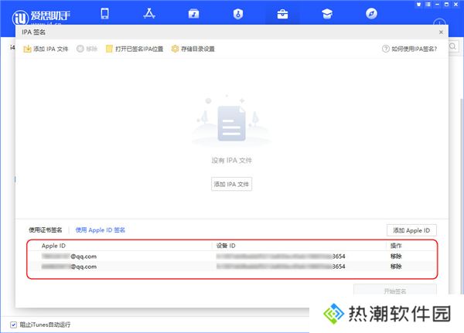Open the skin/theme icon in the title bar
This screenshot has height=333, width=464.
pos(418,5)
